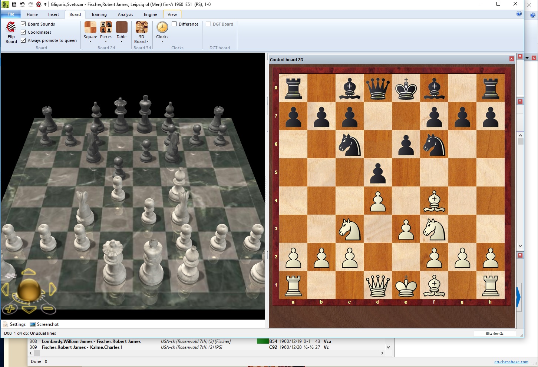Uncheck the Coordinates option
Viewport: 538px width, 367px height.
pos(23,32)
